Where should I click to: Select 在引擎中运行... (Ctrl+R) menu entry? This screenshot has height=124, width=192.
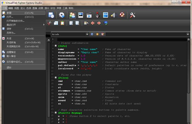23,62
